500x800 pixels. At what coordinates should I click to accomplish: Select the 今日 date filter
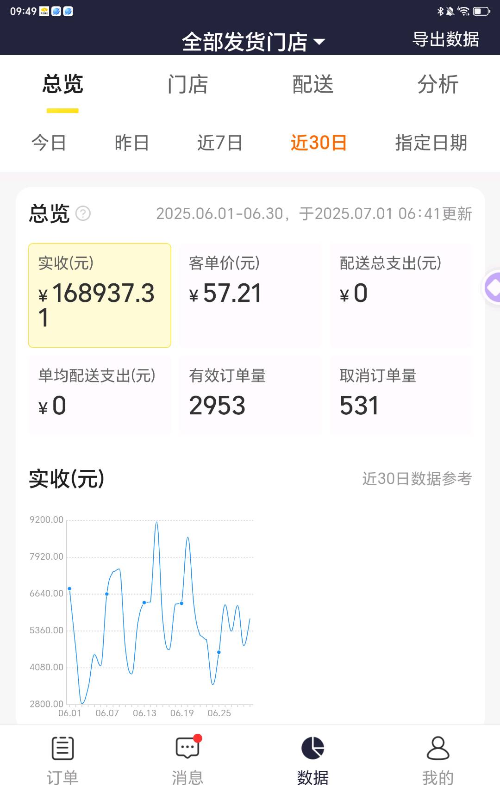pyautogui.click(x=49, y=143)
